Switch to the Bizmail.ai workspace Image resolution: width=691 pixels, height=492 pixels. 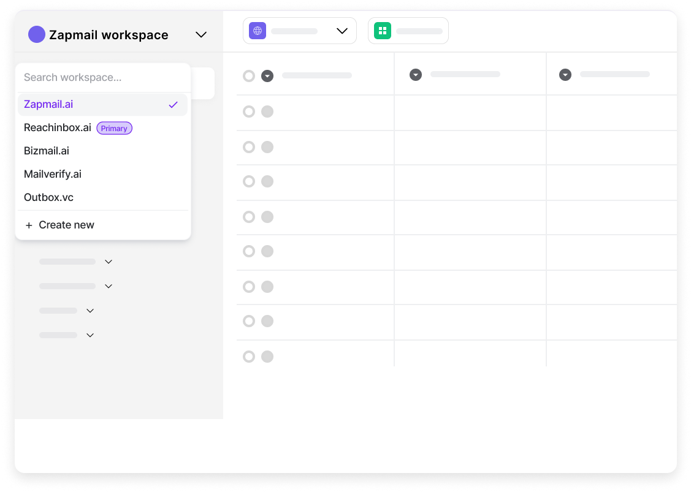pyautogui.click(x=102, y=151)
